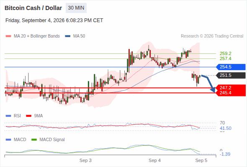Viewport: 247px width, 167px height.
Task: Toggle the MACD legend entry
Action: click(16, 139)
